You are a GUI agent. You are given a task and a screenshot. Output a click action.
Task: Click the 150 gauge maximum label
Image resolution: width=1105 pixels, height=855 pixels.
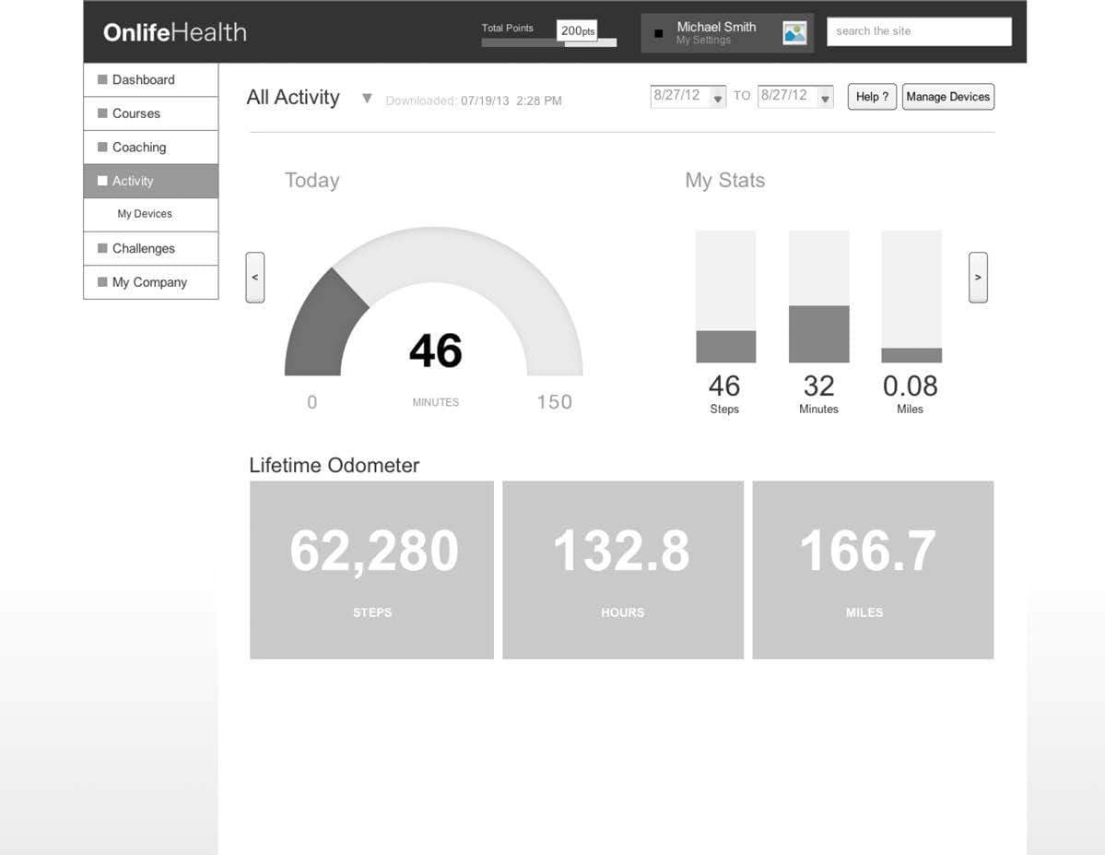pyautogui.click(x=555, y=402)
